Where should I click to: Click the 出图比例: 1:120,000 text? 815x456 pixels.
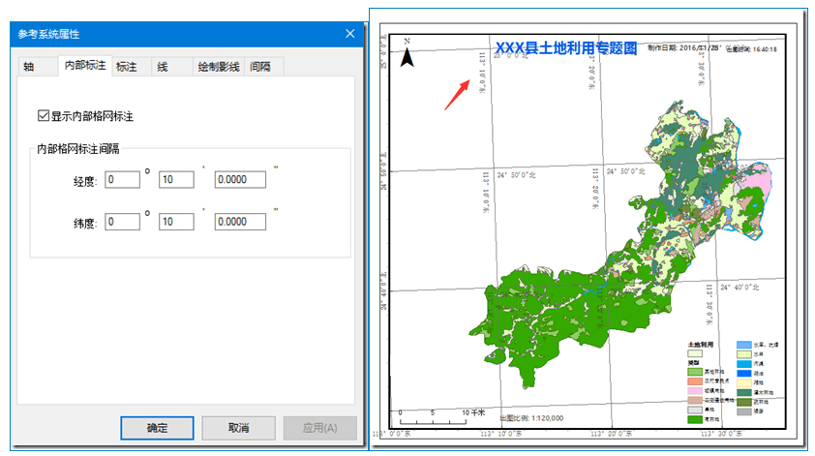pos(531,418)
